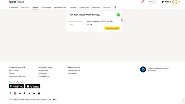Open the notifications bell icon
Screen dimensions: 185x104
tap(142, 2)
